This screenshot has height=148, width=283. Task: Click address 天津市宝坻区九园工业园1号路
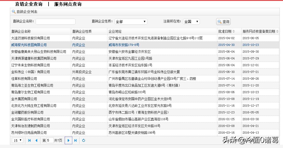(130, 58)
